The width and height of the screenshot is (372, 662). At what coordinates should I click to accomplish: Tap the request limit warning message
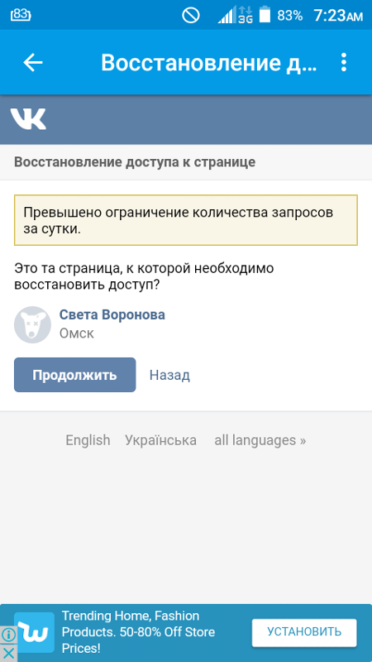tap(185, 220)
